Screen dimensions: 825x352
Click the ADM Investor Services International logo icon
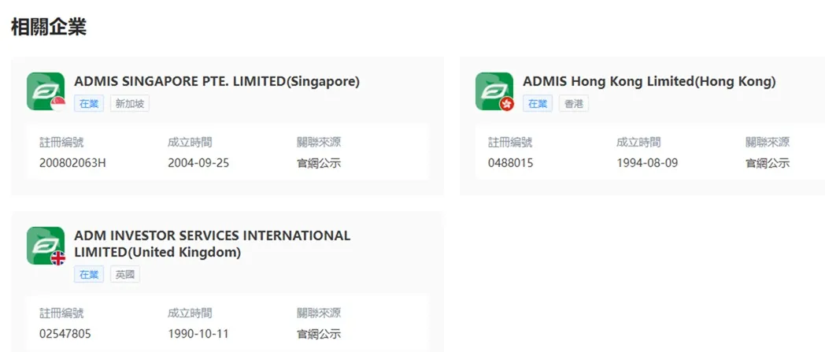point(46,246)
